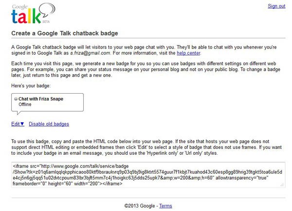Click the ©2013 Google footer text
The width and height of the screenshot is (292, 211).
click(140, 206)
